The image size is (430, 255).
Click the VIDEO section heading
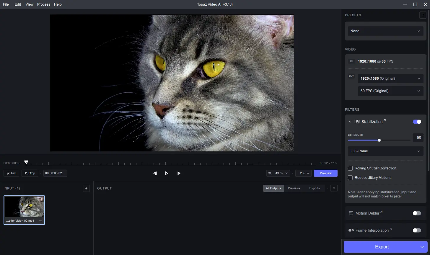[350, 49]
